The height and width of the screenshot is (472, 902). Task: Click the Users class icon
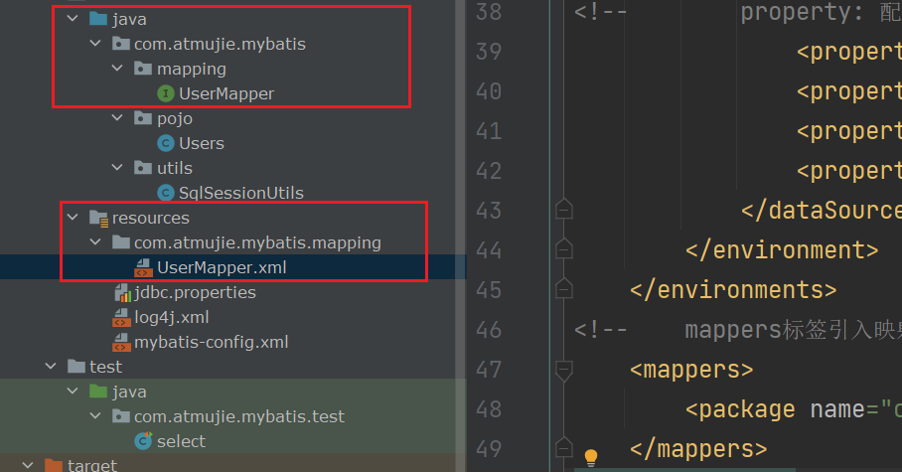pos(166,143)
